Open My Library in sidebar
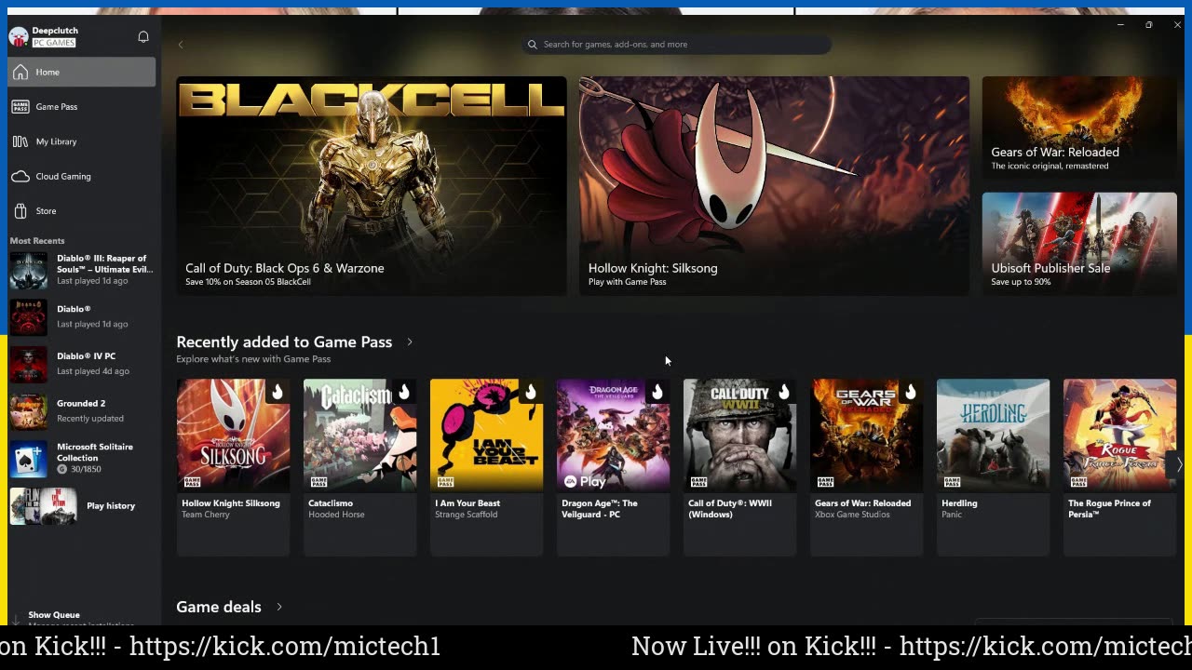The height and width of the screenshot is (670, 1192). click(82, 141)
